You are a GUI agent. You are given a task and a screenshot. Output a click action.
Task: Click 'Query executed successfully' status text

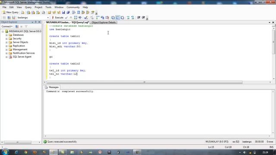click(62, 142)
